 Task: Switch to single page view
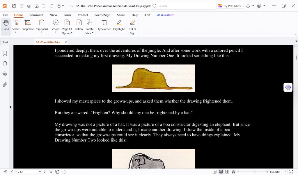[x=214, y=172]
